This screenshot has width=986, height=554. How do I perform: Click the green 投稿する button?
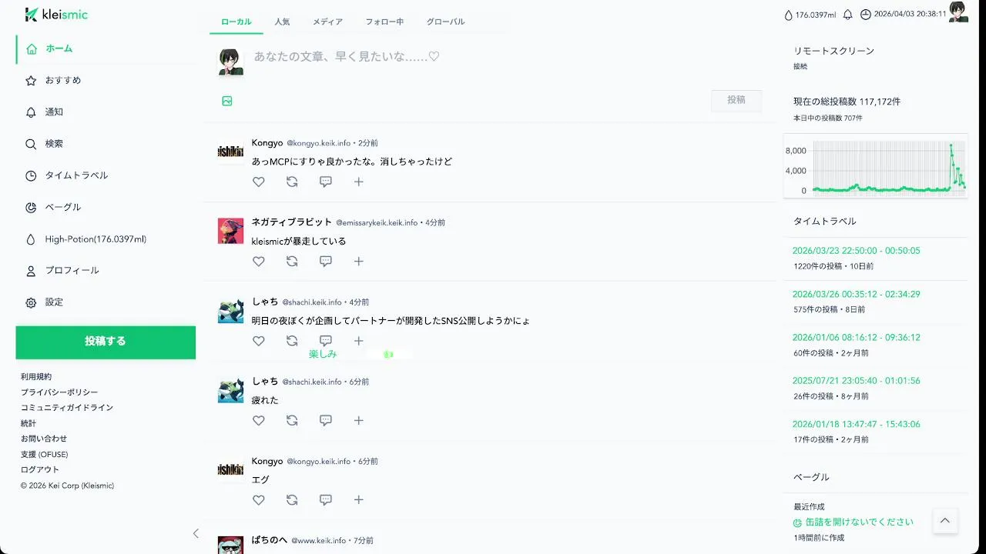coord(106,342)
